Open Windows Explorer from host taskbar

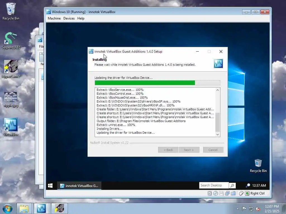(24, 208)
